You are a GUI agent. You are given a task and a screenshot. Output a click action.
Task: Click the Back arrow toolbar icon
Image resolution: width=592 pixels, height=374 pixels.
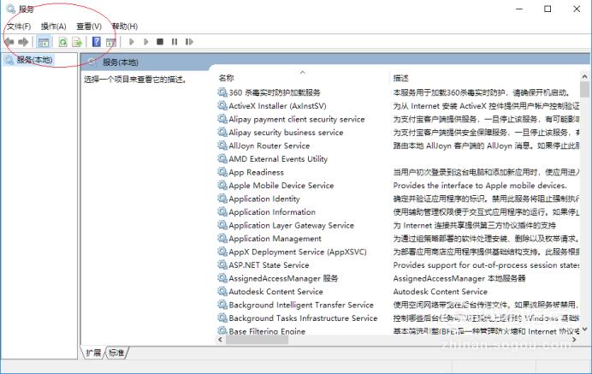[x=9, y=42]
